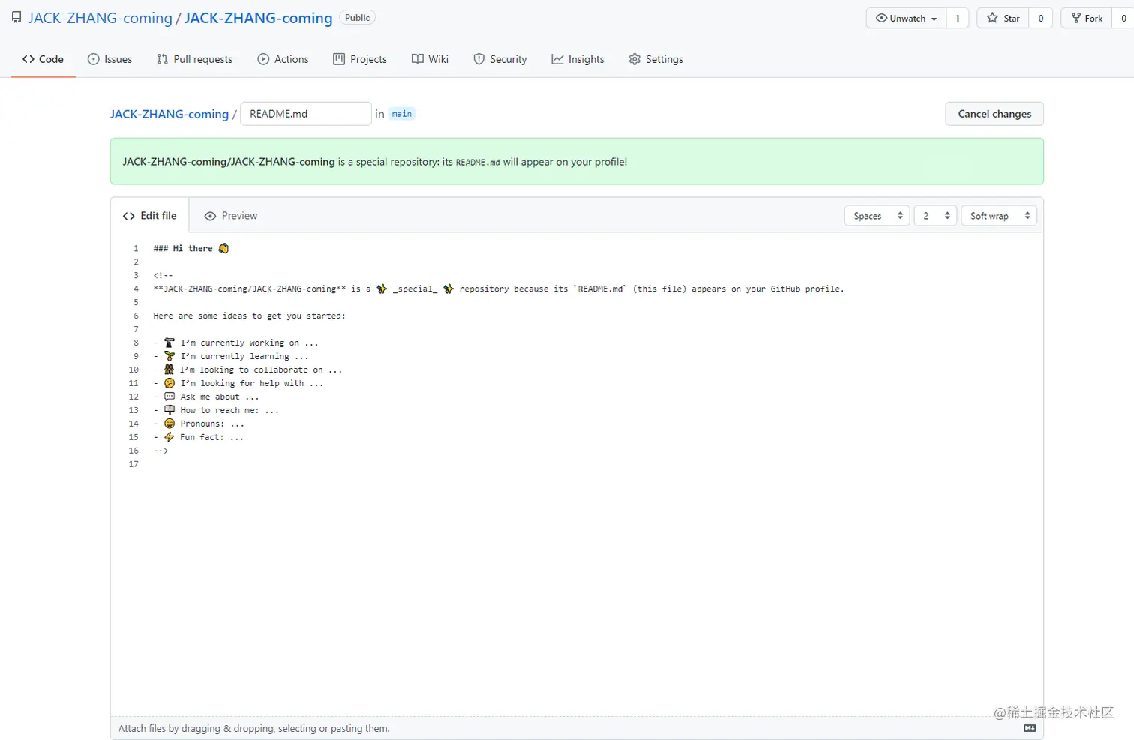
Task: Open the Code tab
Action: click(43, 59)
